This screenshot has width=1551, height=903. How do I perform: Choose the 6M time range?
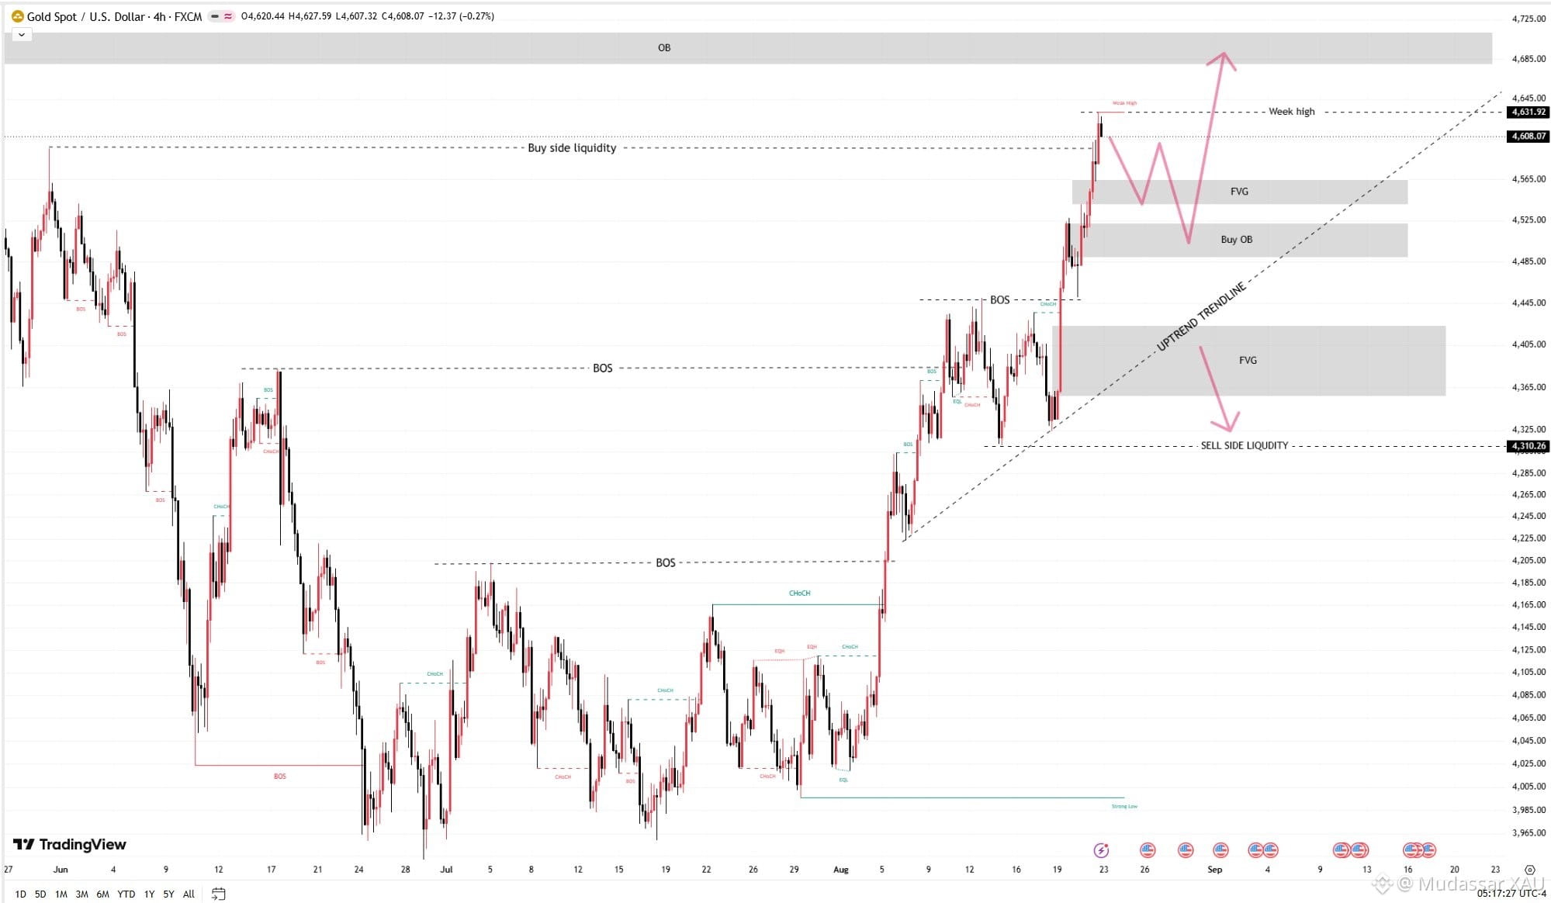tap(102, 894)
